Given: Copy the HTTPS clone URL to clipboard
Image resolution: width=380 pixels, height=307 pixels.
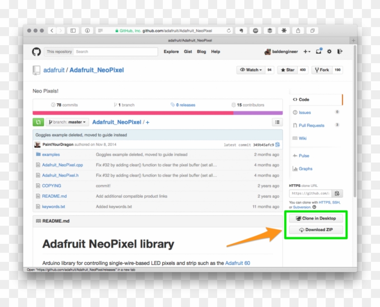Looking at the screenshot, I should 337,193.
